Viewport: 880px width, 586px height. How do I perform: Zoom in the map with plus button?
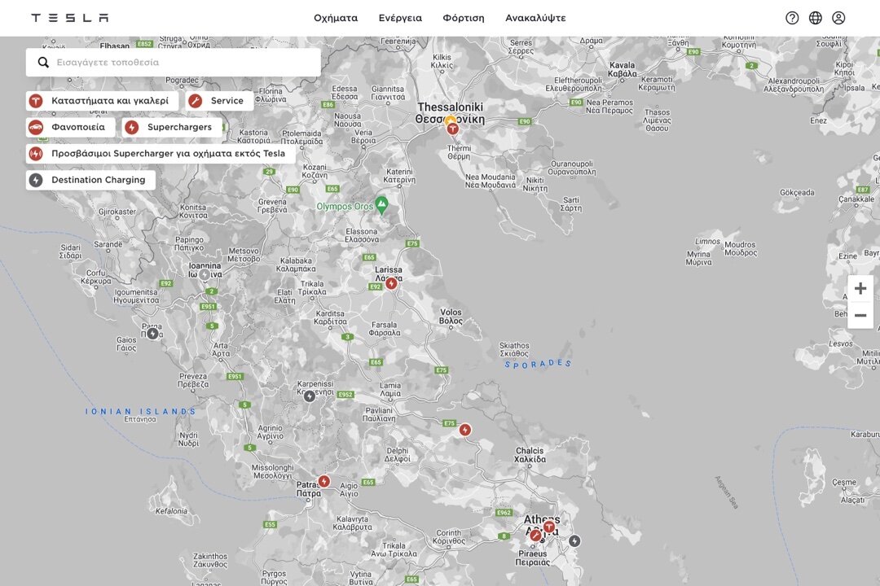click(x=860, y=289)
